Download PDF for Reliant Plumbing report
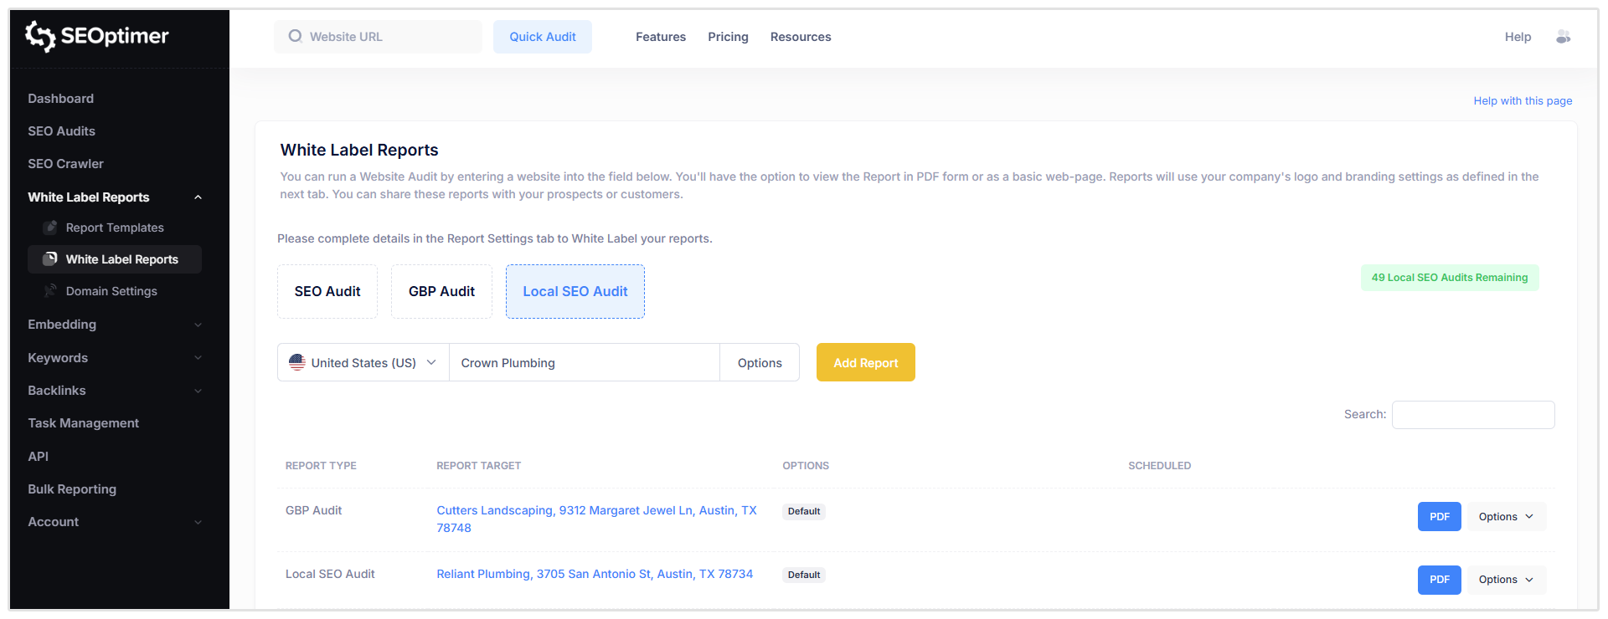 coord(1439,580)
